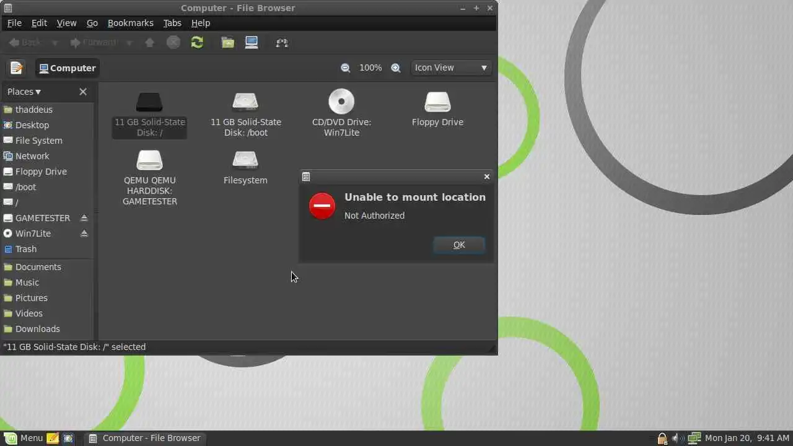Open the Tabs menu
Screen dimensions: 793x446
click(x=172, y=23)
